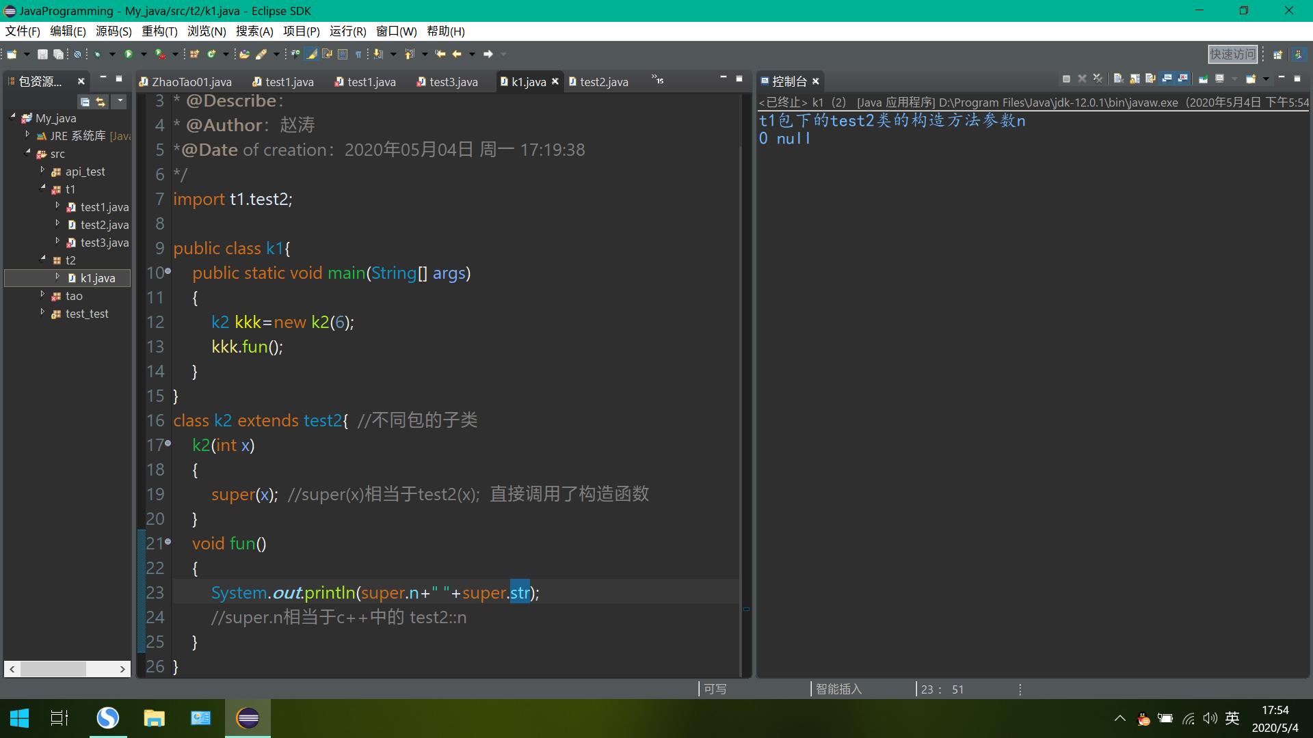Toggle Show Whitespace Characters icon
Image resolution: width=1313 pixels, height=738 pixels.
pos(358,54)
